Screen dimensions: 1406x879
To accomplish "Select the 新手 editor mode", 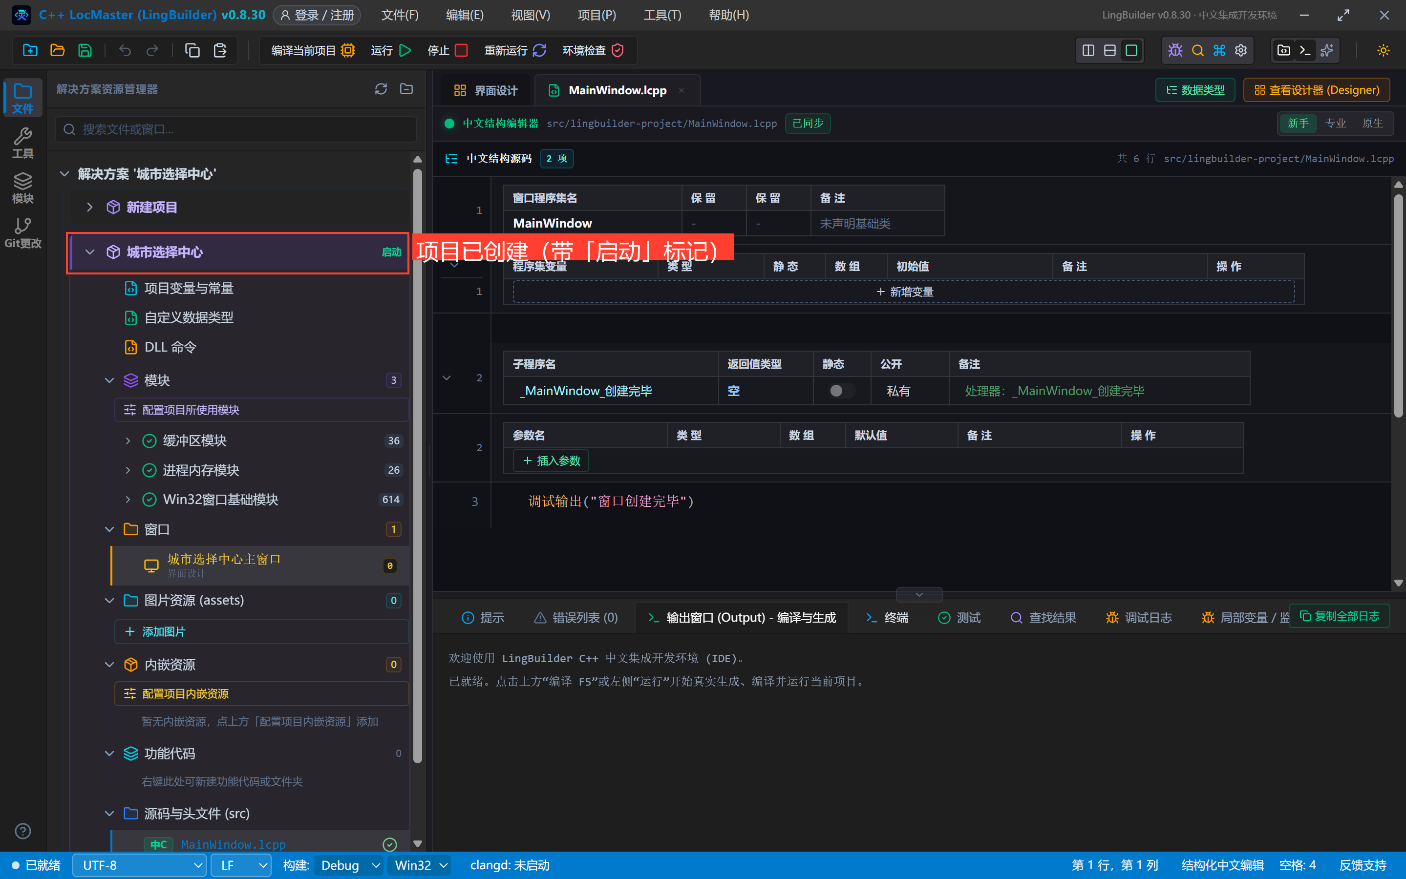I will (1298, 123).
